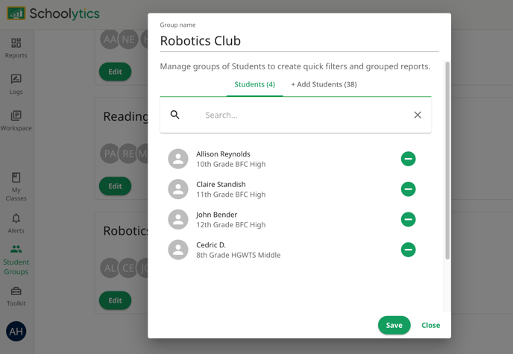Save the Robotics Club group
This screenshot has width=513, height=354.
[x=394, y=325]
